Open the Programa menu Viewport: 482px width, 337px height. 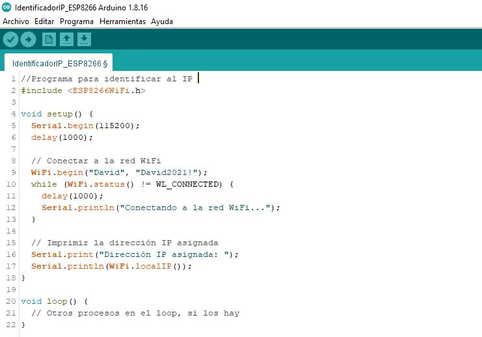point(77,21)
